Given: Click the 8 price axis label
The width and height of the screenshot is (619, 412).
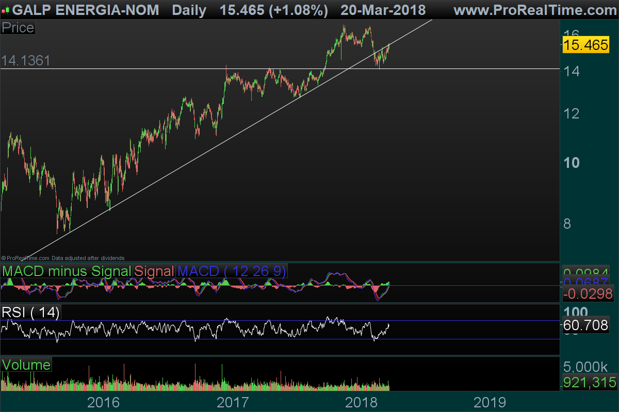Looking at the screenshot, I should [567, 224].
